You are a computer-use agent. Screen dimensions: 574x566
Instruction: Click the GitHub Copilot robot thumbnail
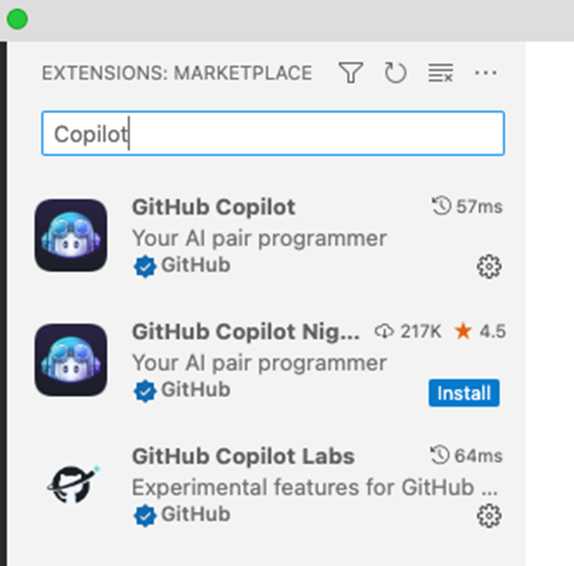pos(71,235)
